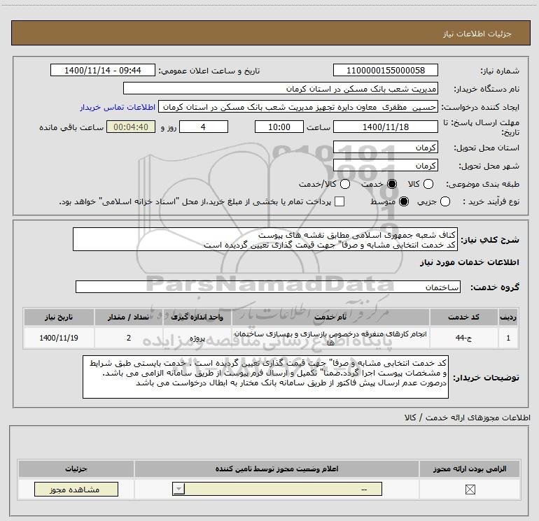Image resolution: width=539 pixels, height=521 pixels.
Task: Click the quantity cell showing 2
Action: point(129,338)
